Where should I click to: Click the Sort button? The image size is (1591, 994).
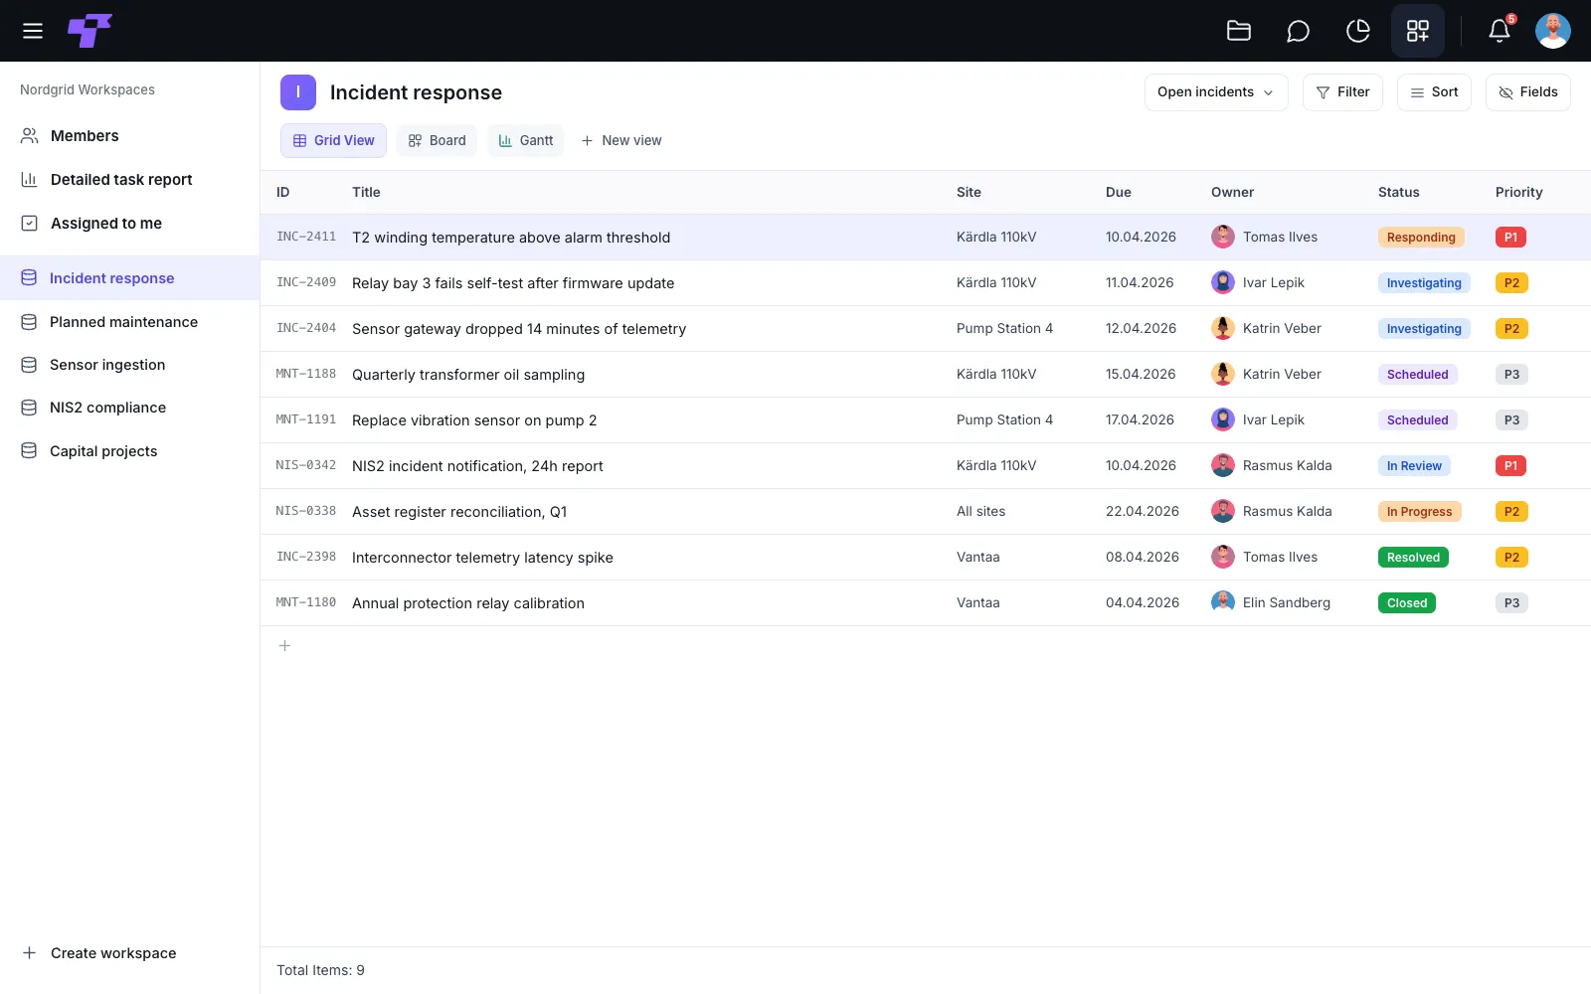click(x=1434, y=92)
